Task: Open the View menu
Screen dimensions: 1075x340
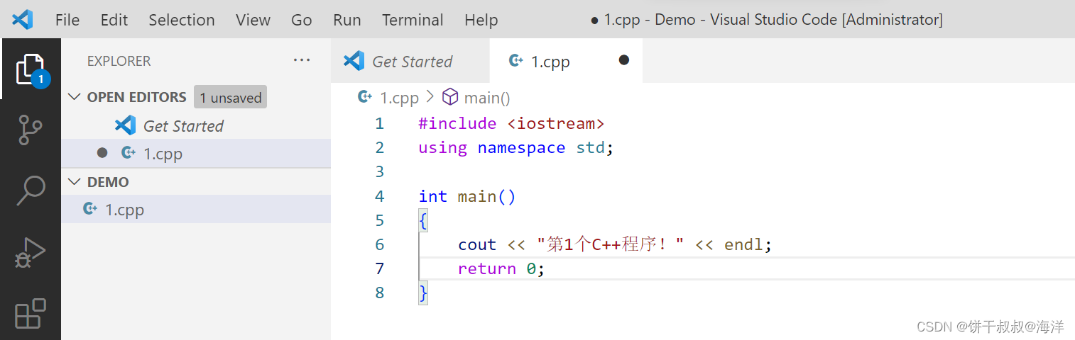Action: pyautogui.click(x=253, y=20)
